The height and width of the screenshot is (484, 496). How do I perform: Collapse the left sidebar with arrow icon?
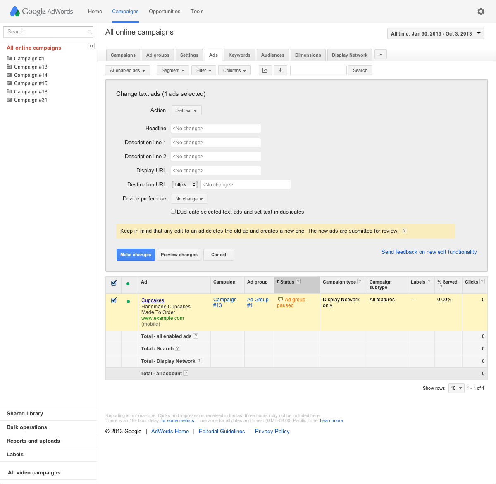[91, 46]
